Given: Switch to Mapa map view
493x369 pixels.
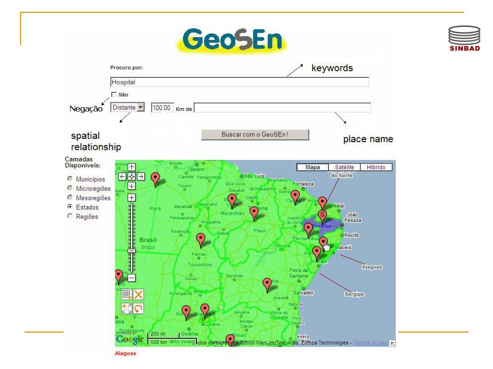Looking at the screenshot, I should [x=312, y=167].
